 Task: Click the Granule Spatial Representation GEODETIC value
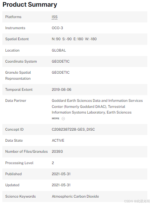61,72
